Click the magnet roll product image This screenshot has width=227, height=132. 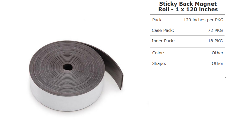click(76, 76)
